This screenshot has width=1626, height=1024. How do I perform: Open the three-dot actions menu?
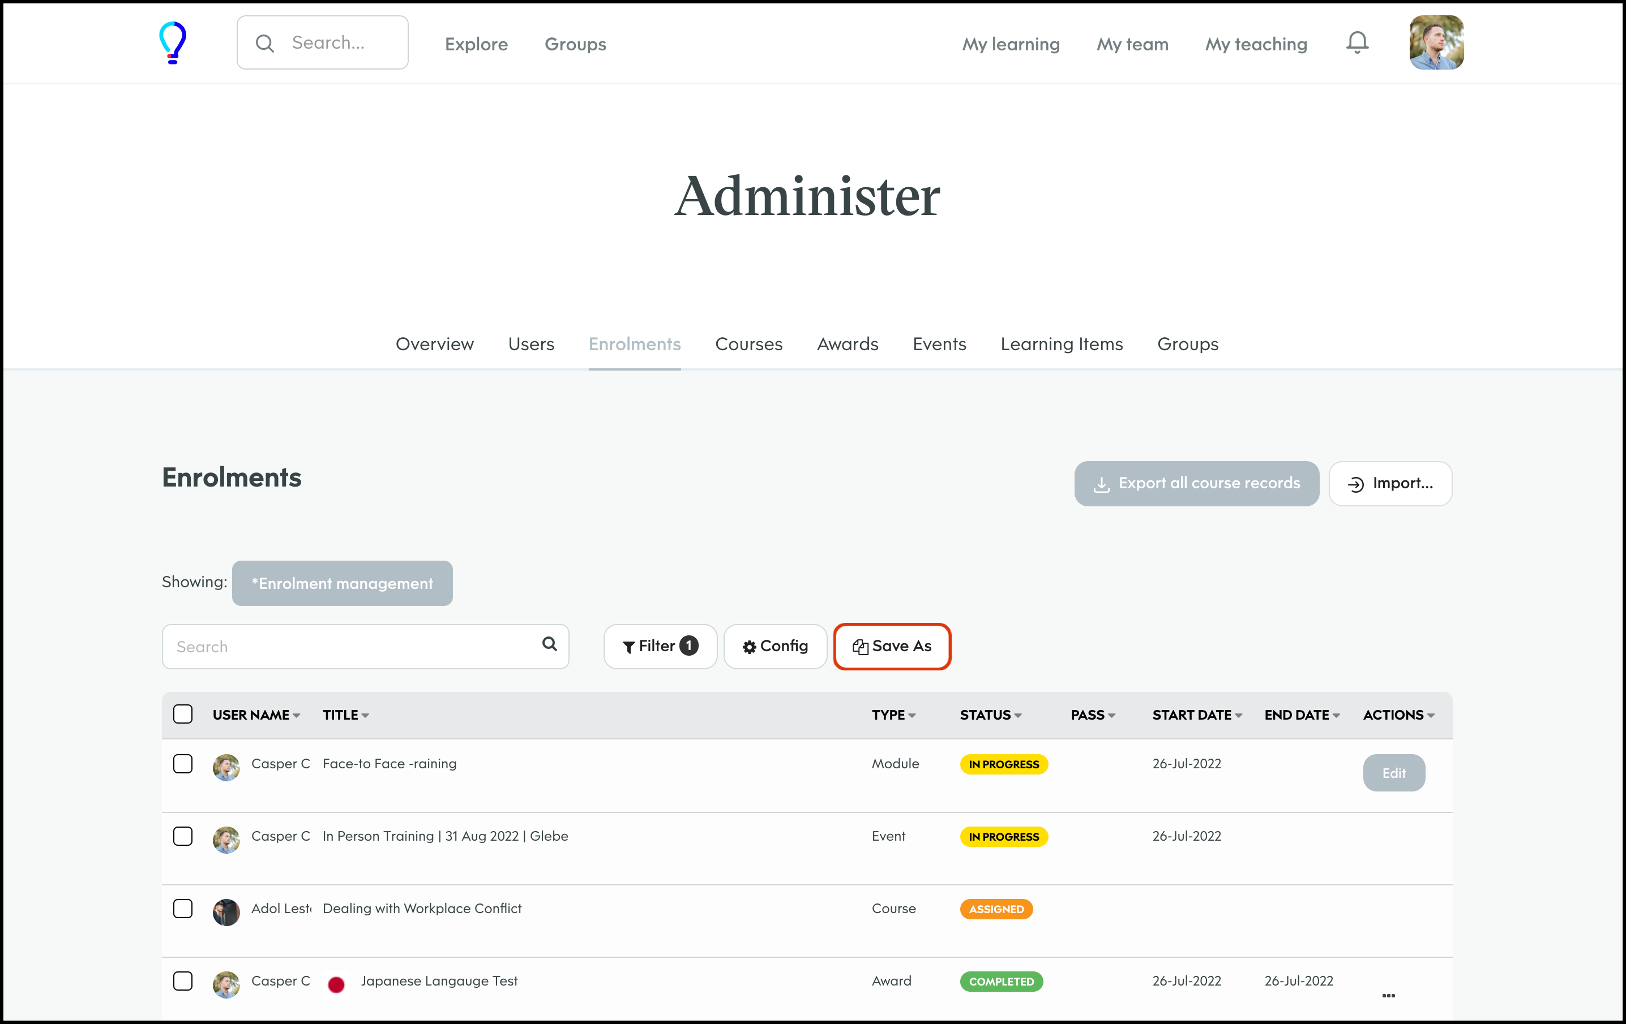pos(1388,996)
